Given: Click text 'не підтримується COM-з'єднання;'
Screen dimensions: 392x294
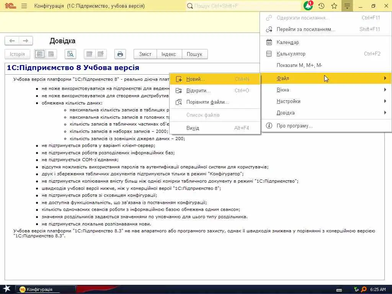Looking at the screenshot, I should click(80, 160).
